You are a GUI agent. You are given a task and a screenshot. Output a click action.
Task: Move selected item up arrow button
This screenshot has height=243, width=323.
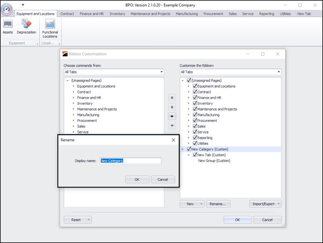click(x=172, y=97)
